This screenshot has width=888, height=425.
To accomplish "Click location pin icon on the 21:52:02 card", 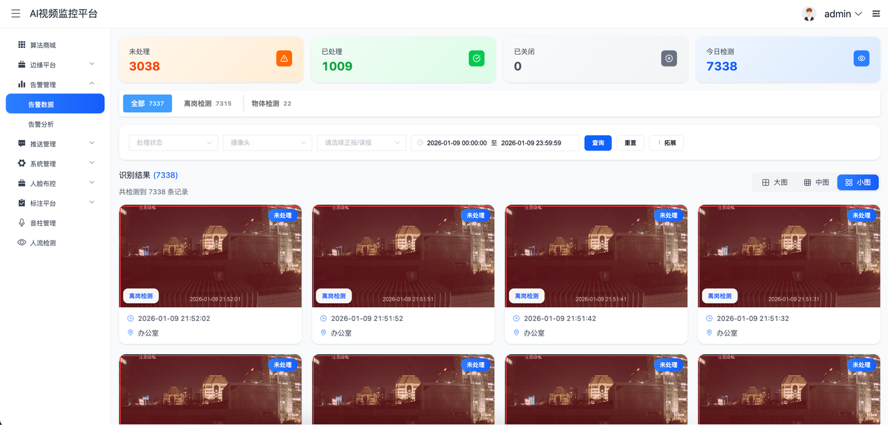I will [130, 333].
